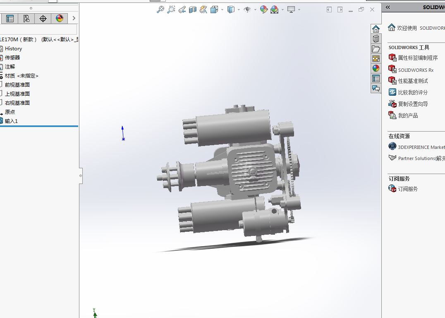Show more manager tabs with chevron
The width and height of the screenshot is (445, 318).
(74, 19)
